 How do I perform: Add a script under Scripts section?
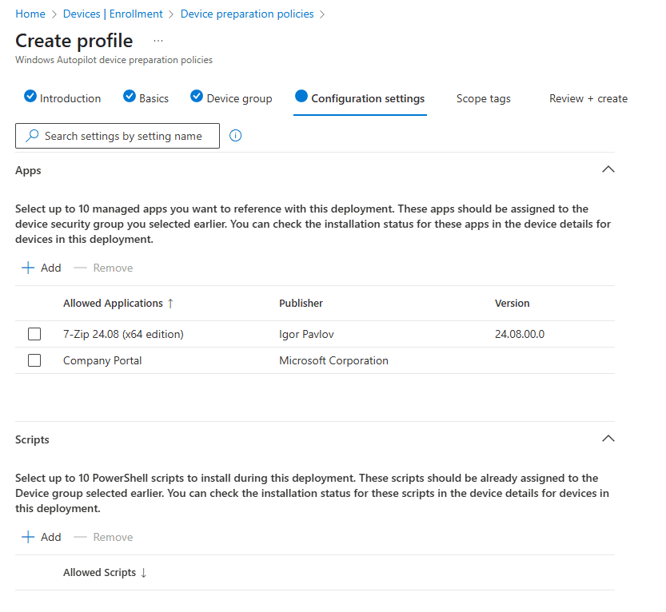tap(42, 538)
